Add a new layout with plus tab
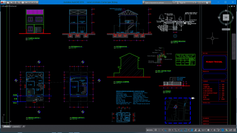 pos(24,126)
